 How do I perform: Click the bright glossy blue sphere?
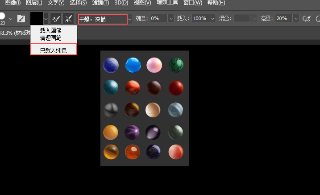(x=133, y=65)
